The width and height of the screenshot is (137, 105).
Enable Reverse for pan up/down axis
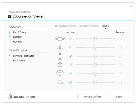(120, 56)
